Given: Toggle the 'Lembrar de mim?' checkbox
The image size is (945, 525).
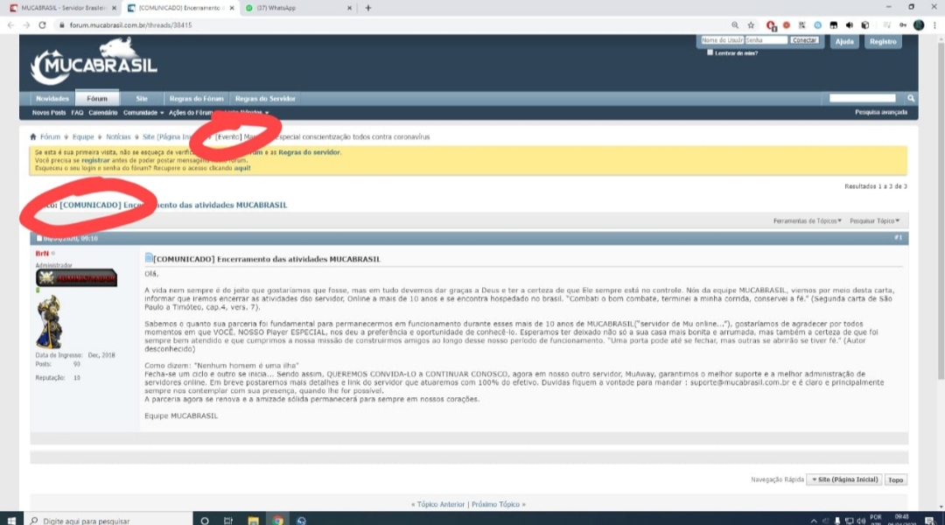Looking at the screenshot, I should [x=710, y=52].
